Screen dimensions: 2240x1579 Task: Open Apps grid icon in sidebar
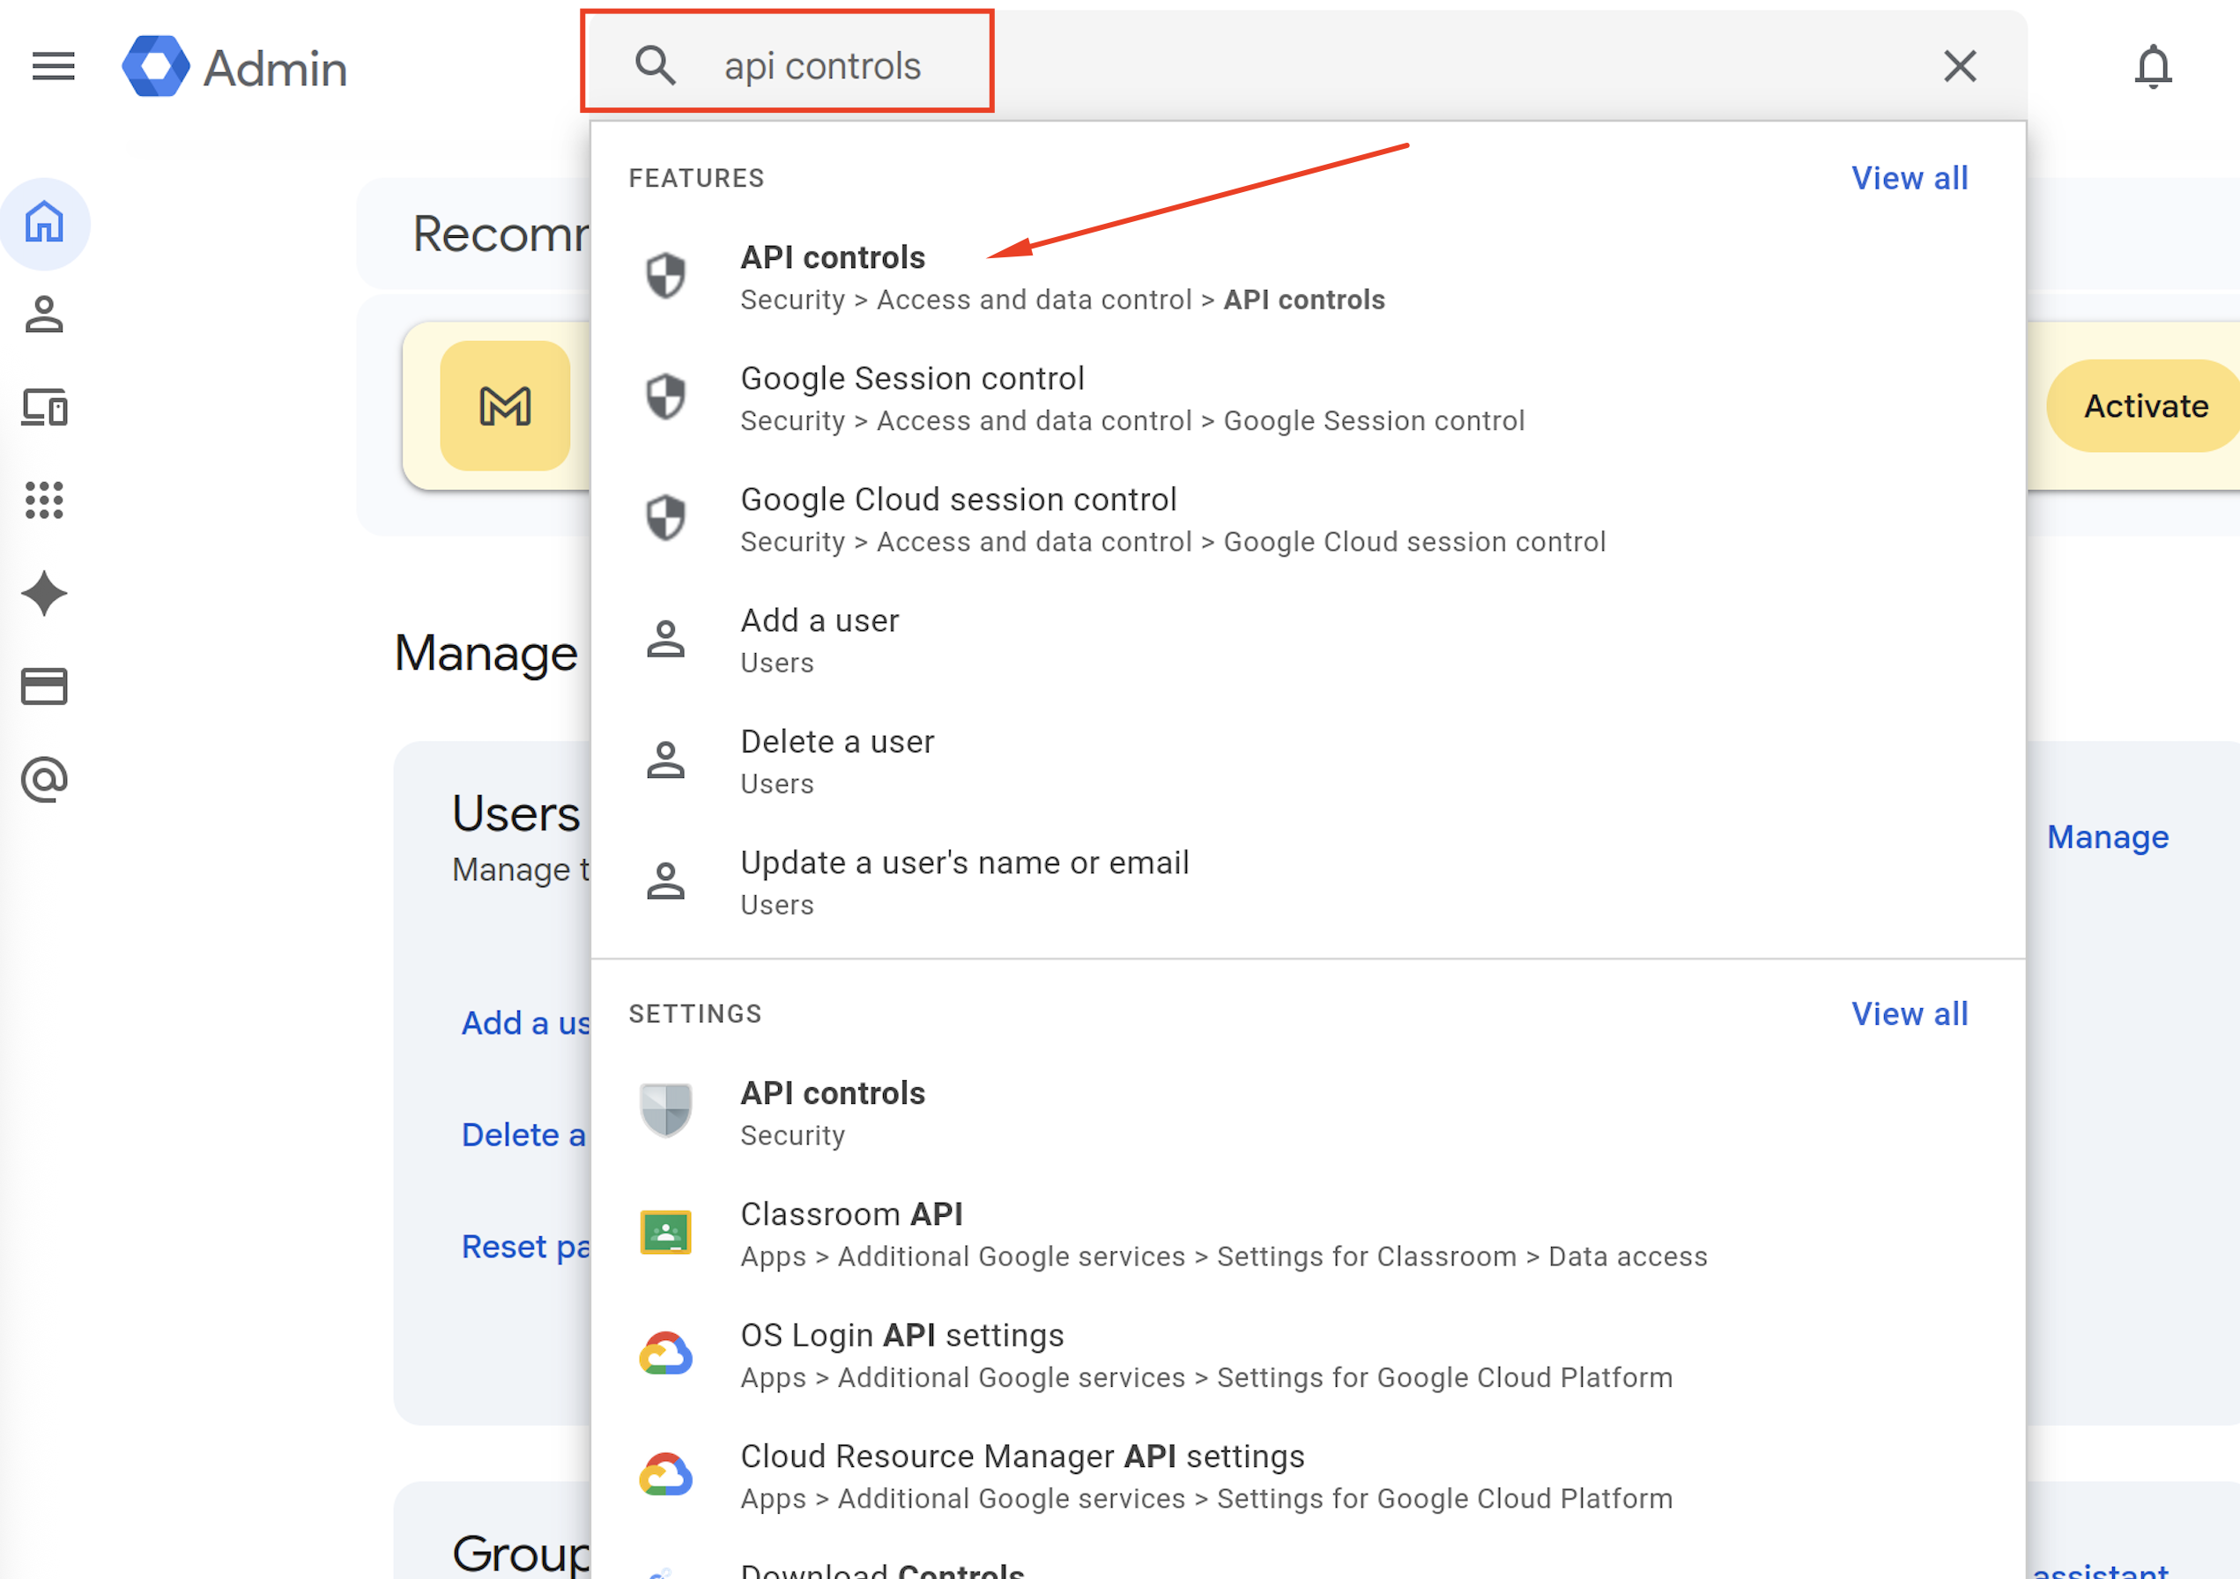click(x=45, y=500)
